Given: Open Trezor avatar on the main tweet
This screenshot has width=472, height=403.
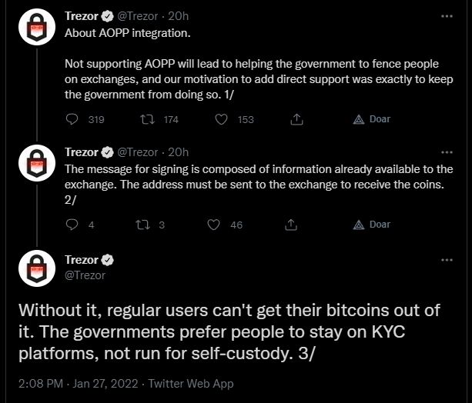Looking at the screenshot, I should [37, 268].
